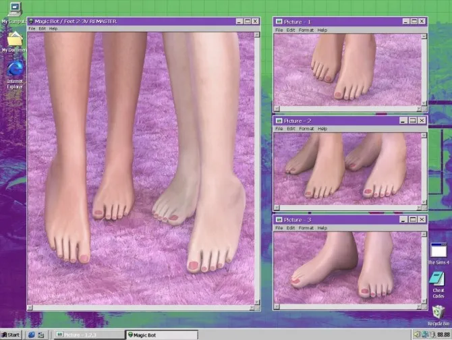Open Help menu in Picture - 3 window
This screenshot has width=452, height=340.
pyautogui.click(x=322, y=227)
